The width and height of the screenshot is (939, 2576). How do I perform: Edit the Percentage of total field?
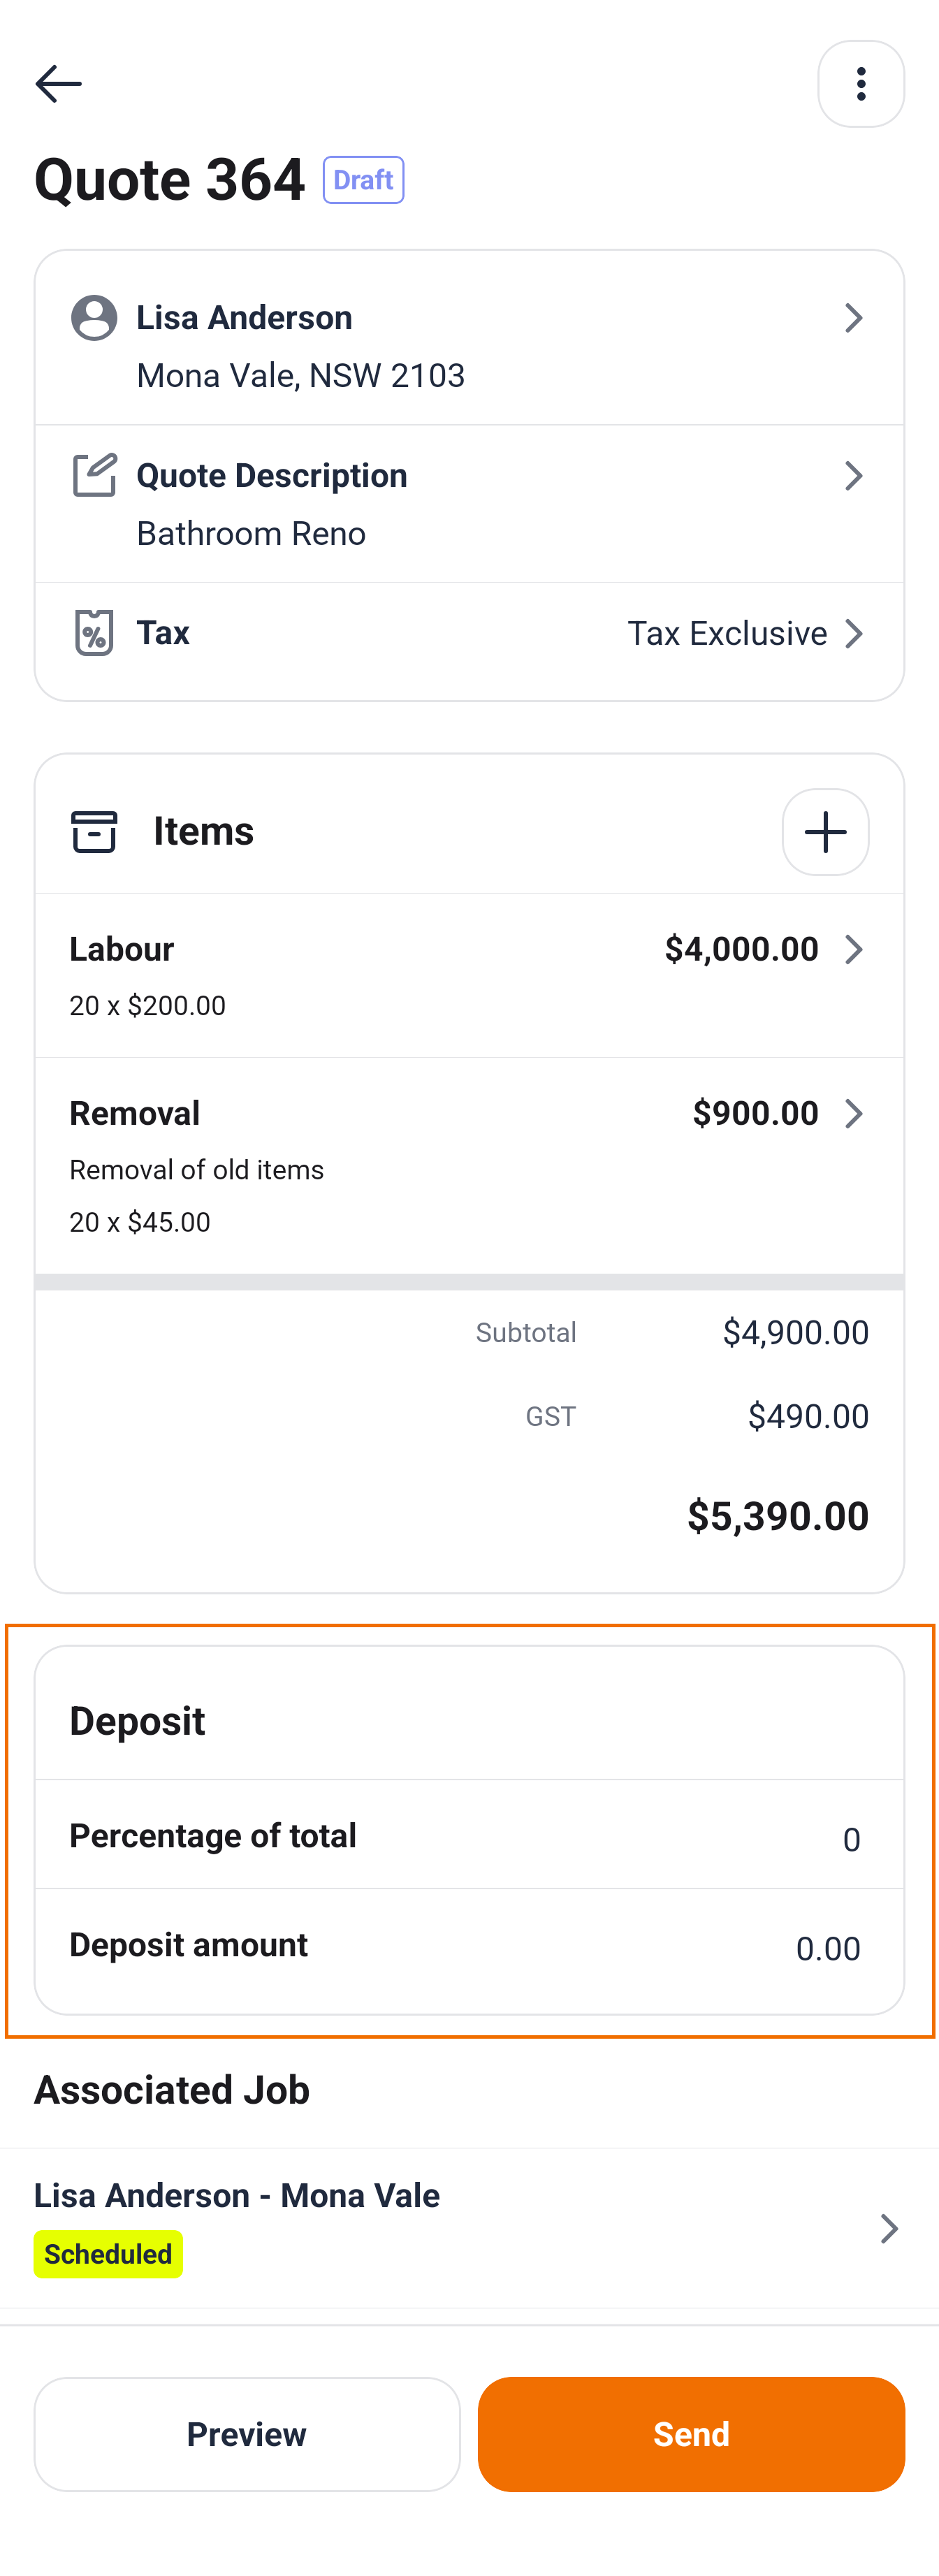pos(850,1839)
